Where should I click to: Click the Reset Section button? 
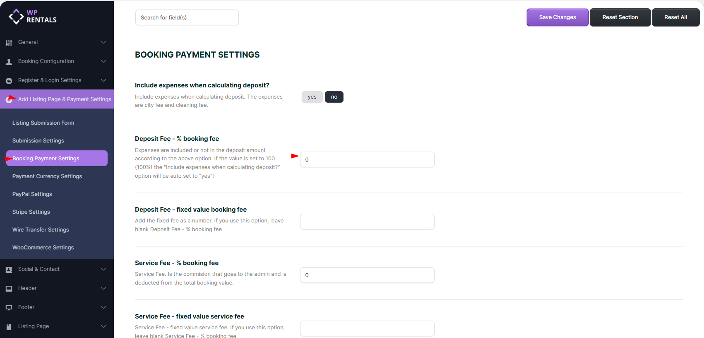click(x=620, y=17)
